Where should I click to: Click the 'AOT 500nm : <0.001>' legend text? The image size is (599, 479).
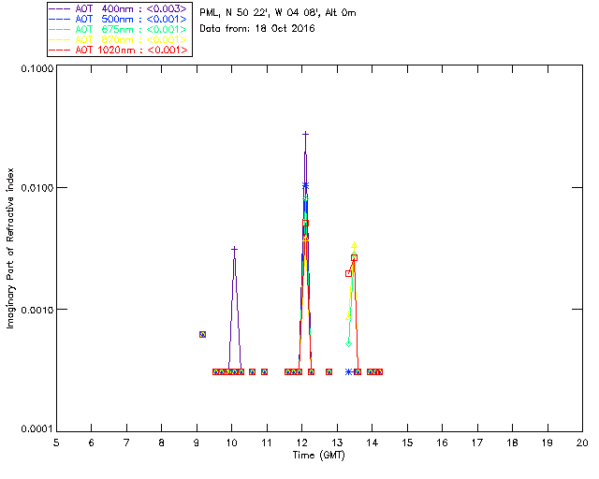pos(131,19)
